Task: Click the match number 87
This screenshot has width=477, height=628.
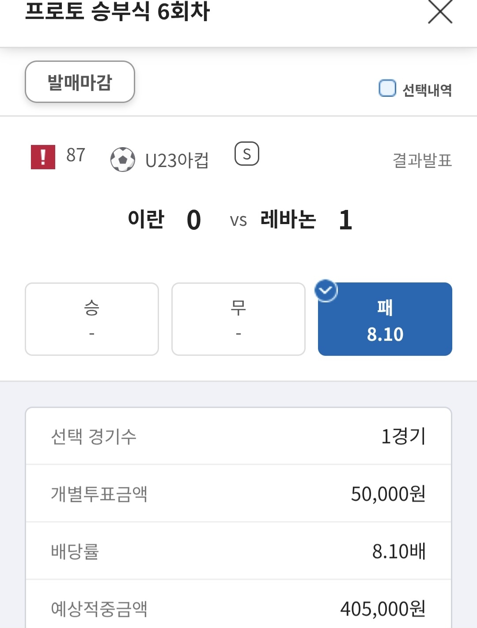Action: click(76, 155)
